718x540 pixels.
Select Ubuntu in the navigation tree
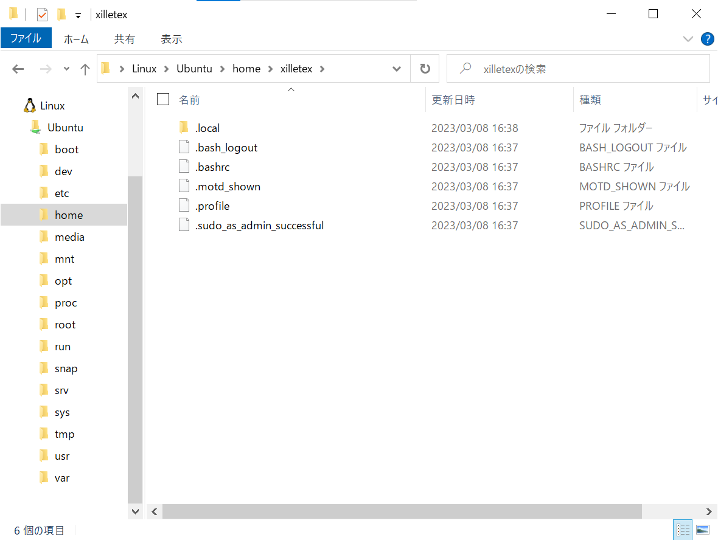tap(66, 128)
